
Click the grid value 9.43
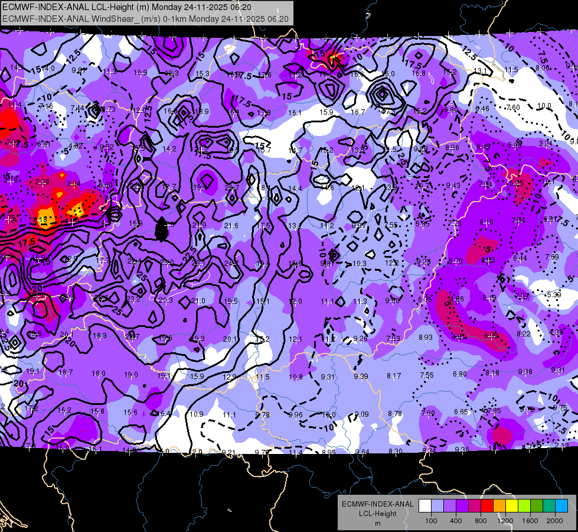pos(453,186)
